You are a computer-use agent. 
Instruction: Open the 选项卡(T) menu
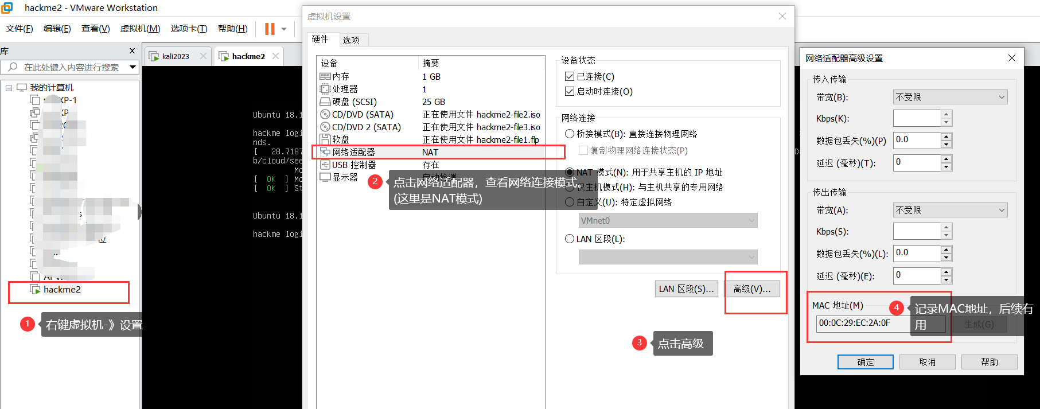point(189,29)
